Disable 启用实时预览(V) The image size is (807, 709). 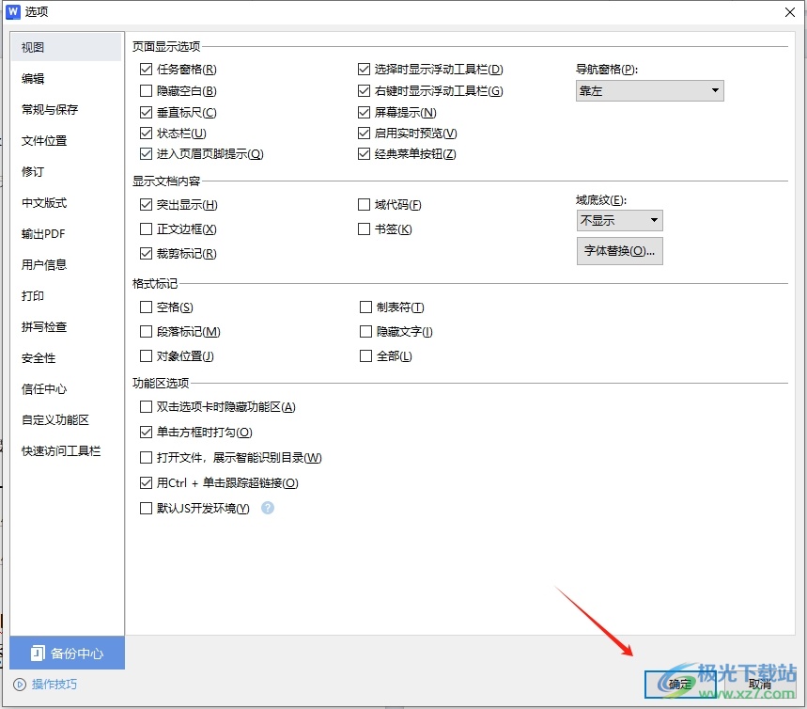point(364,133)
